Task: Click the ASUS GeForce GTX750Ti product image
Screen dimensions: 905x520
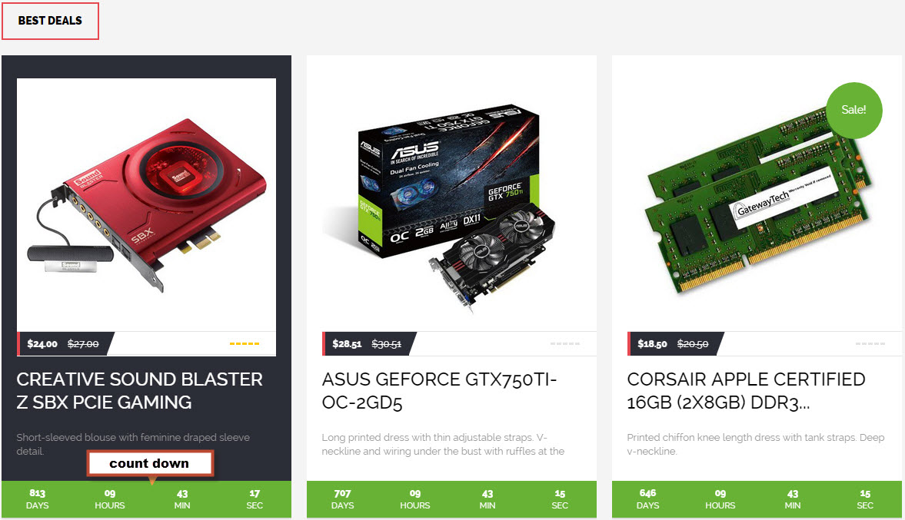Action: tap(451, 204)
